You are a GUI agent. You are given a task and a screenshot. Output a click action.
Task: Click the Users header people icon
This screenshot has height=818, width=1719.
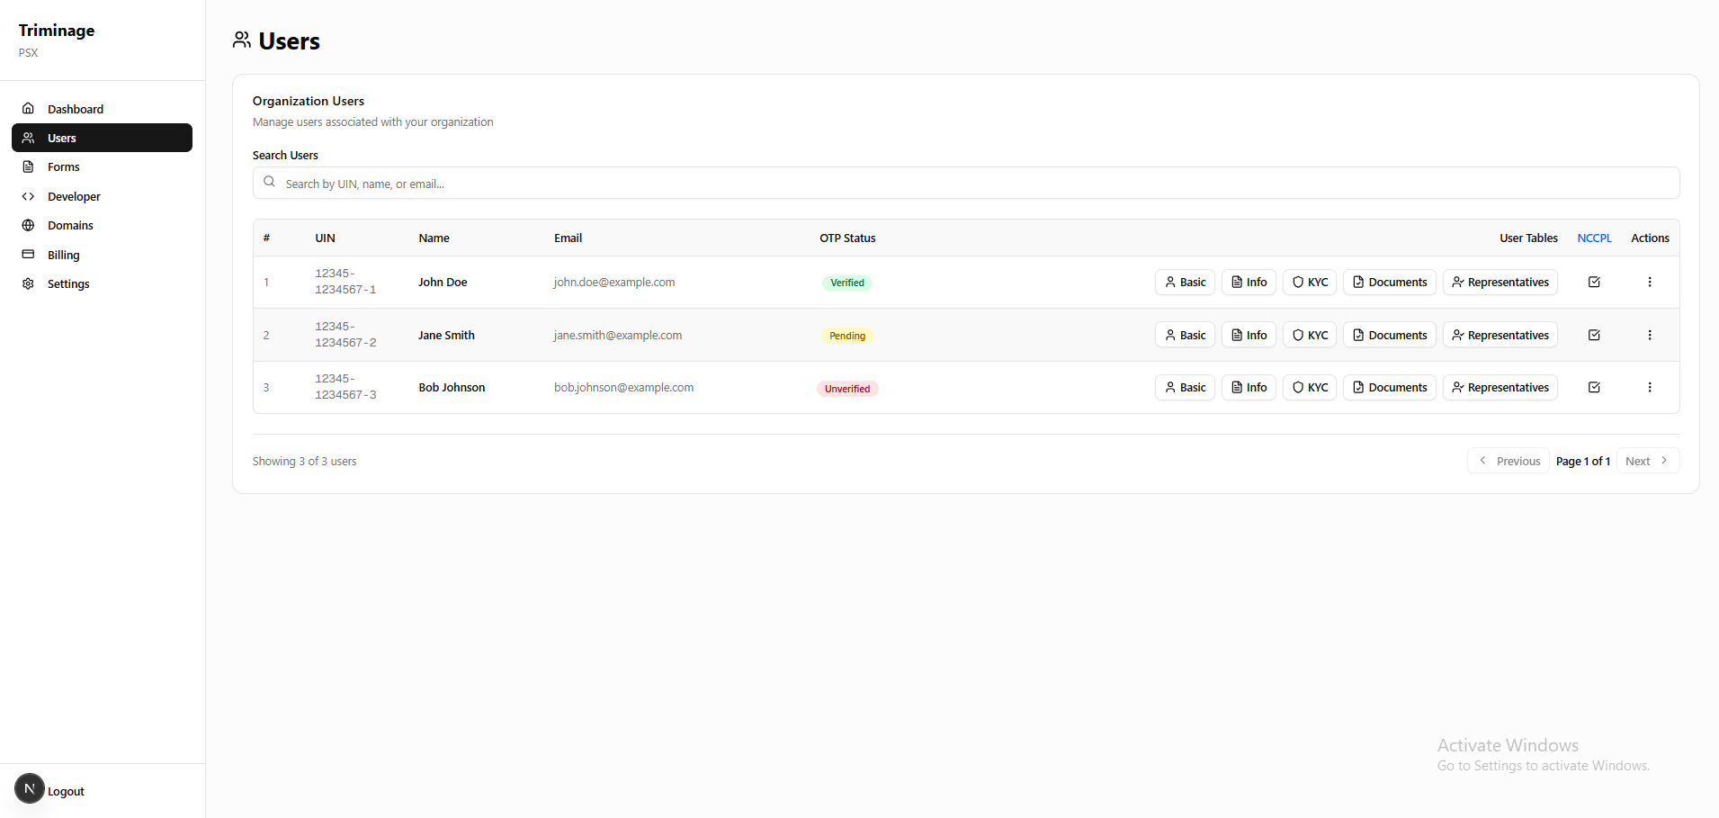point(240,40)
